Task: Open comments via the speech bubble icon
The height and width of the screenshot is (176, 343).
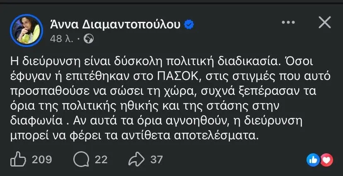Action: click(x=80, y=160)
